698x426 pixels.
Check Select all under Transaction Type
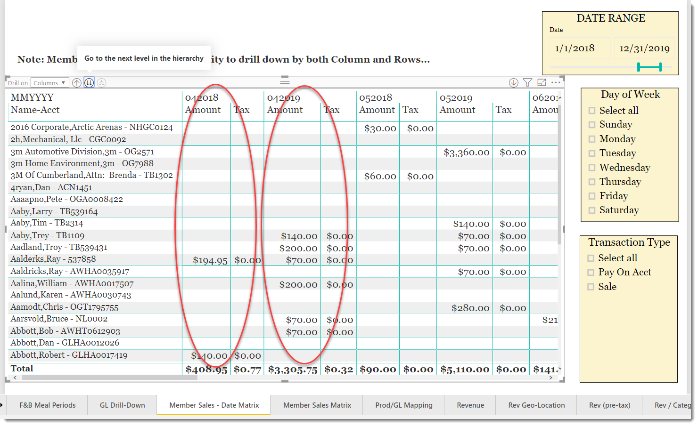(x=591, y=258)
